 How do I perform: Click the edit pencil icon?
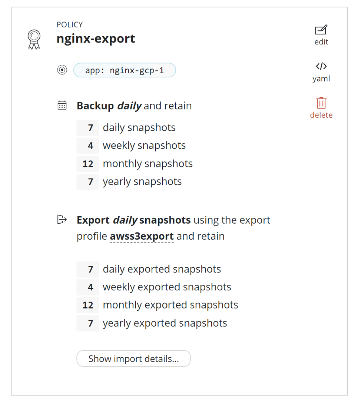[x=321, y=30]
